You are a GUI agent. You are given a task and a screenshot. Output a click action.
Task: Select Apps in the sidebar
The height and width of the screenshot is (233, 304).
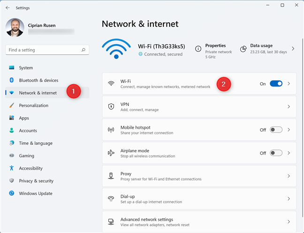point(47,118)
